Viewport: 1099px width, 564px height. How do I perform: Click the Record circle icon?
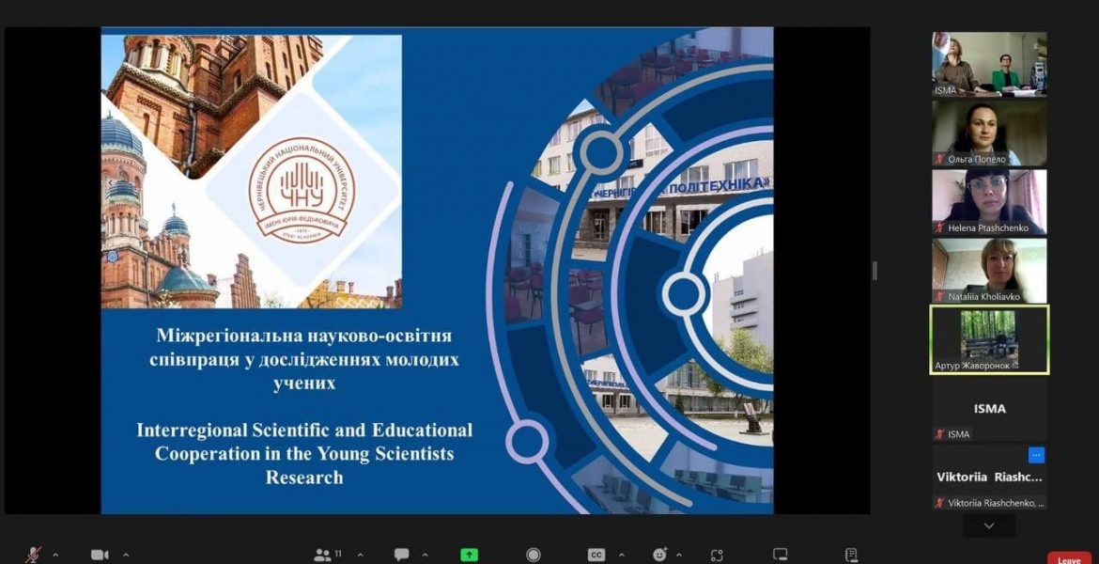coord(534,555)
